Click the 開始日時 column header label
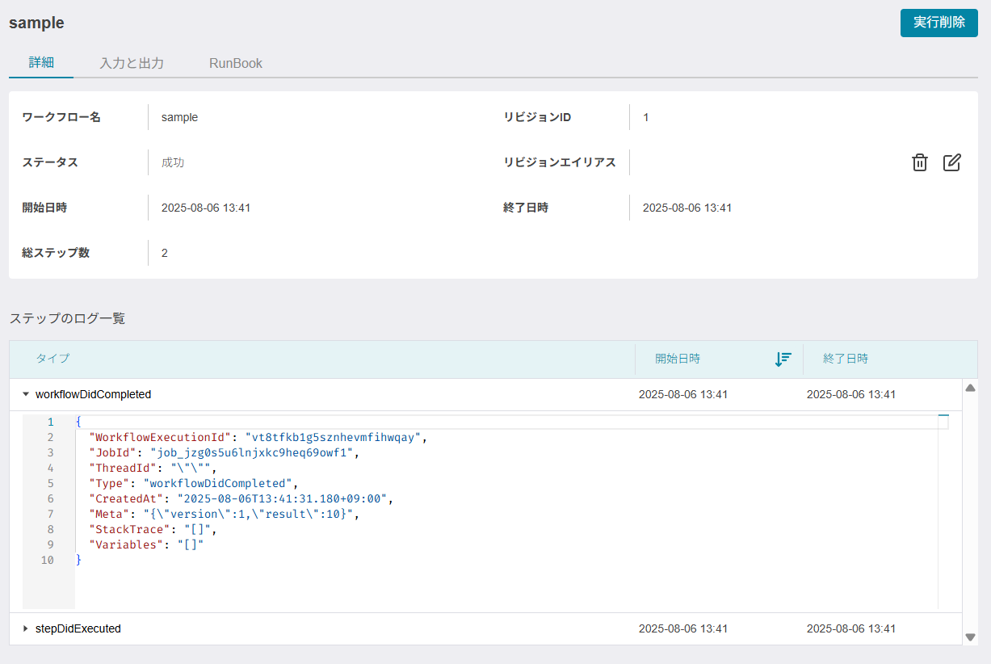The width and height of the screenshot is (991, 664). [678, 359]
